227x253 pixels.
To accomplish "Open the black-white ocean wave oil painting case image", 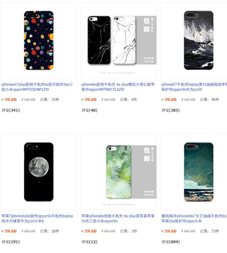I will pyautogui.click(x=194, y=40).
